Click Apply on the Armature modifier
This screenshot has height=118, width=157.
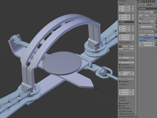144,16
